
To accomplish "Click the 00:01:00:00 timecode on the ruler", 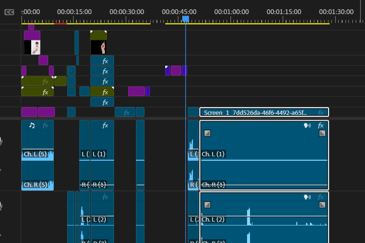I will coord(231,12).
